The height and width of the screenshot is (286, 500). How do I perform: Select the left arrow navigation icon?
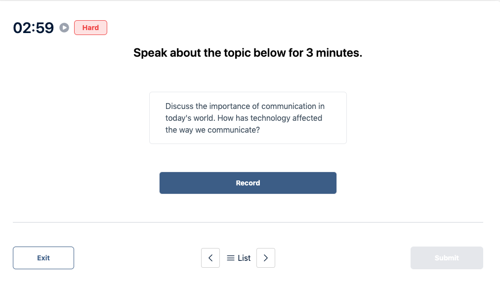coord(210,258)
